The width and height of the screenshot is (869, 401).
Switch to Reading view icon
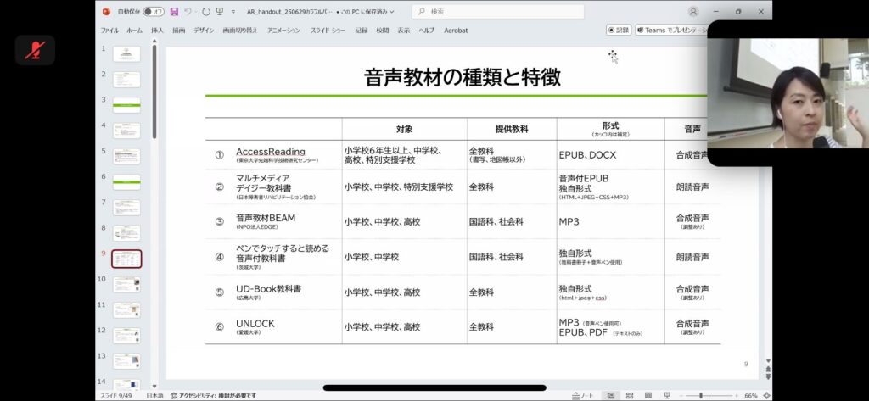click(x=648, y=395)
